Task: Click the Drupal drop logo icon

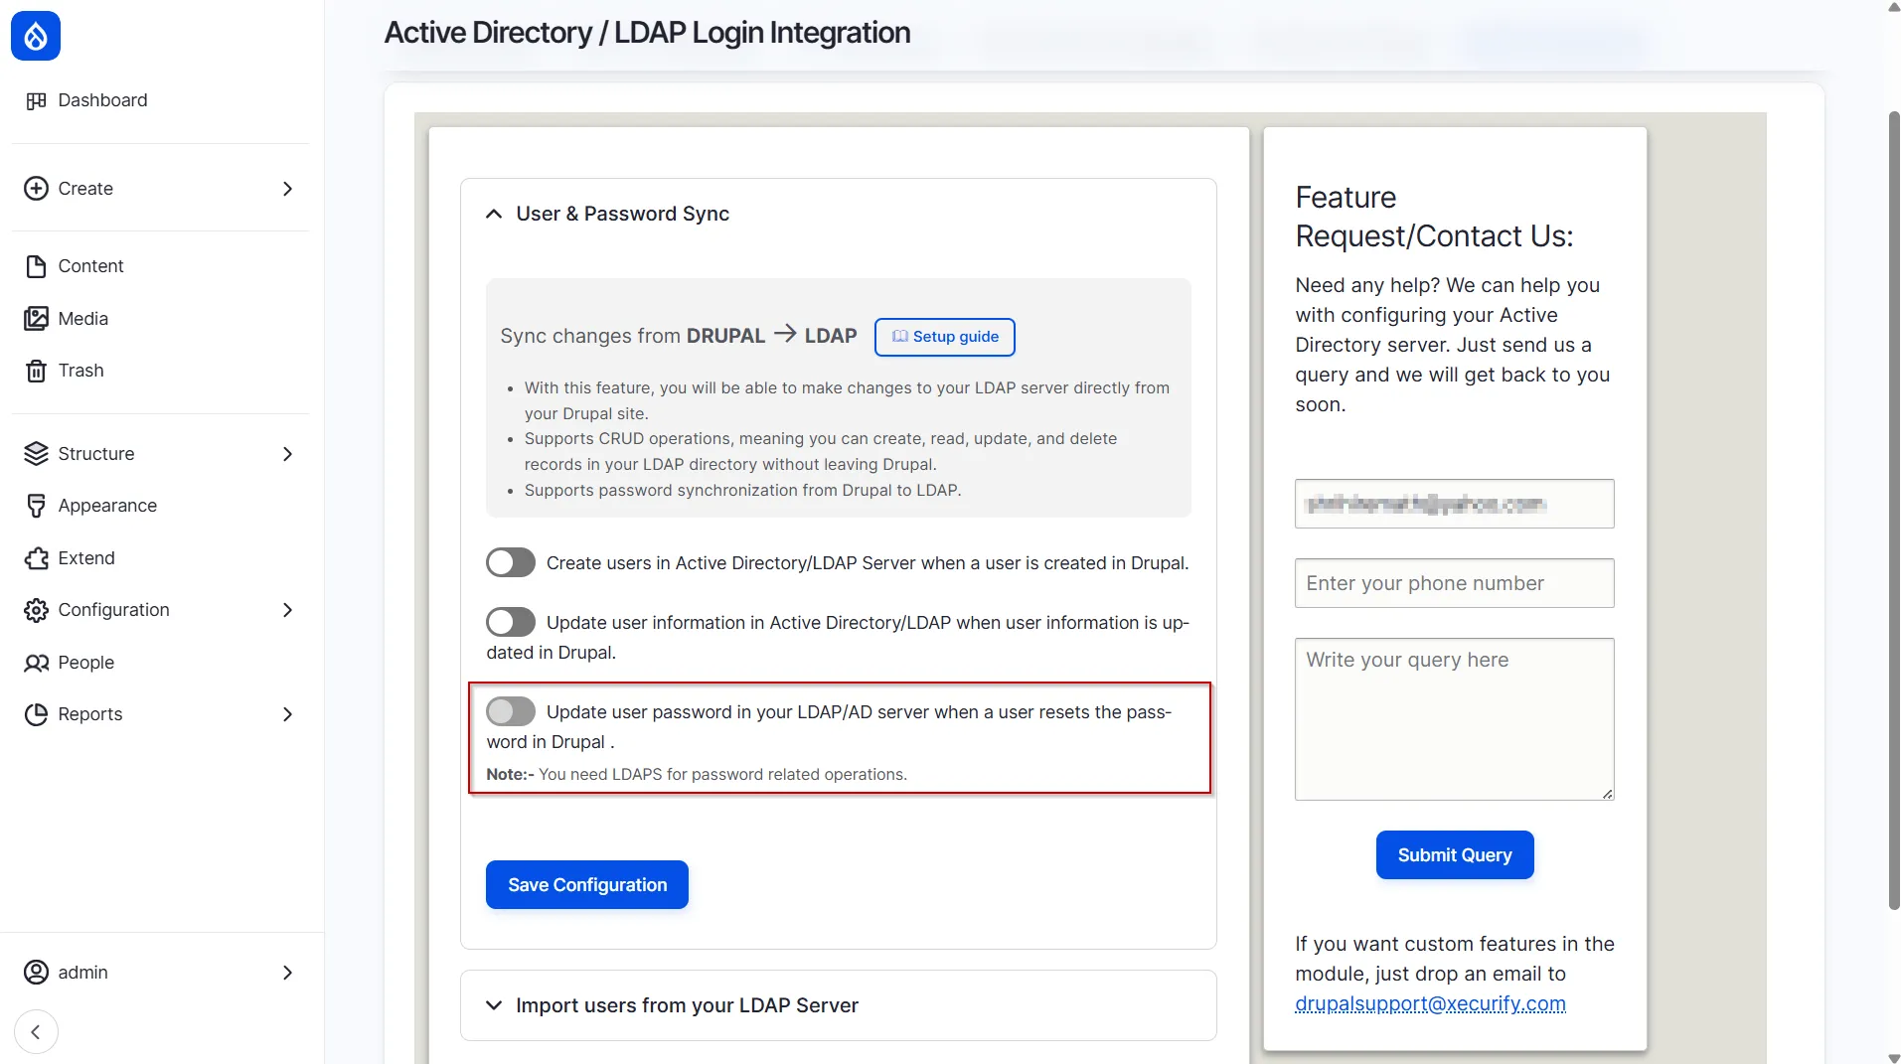Action: pyautogui.click(x=36, y=36)
